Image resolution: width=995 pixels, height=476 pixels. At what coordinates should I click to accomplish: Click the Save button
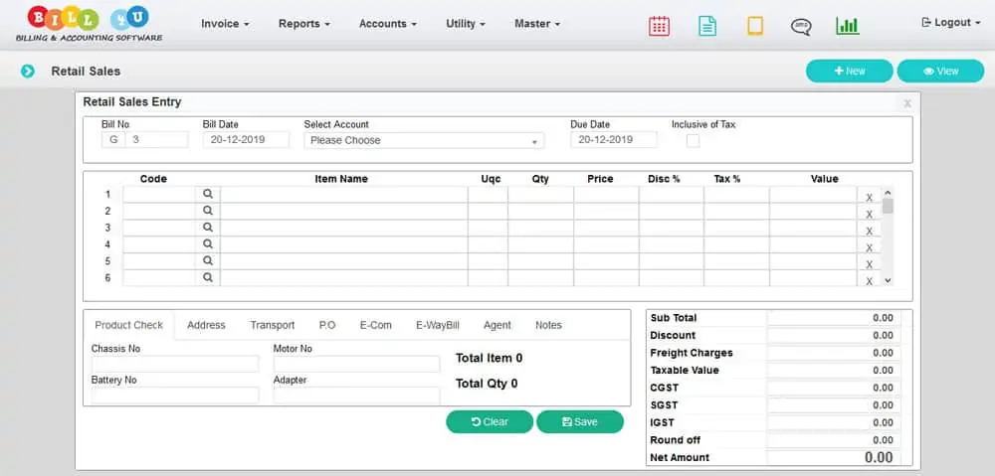coord(580,421)
